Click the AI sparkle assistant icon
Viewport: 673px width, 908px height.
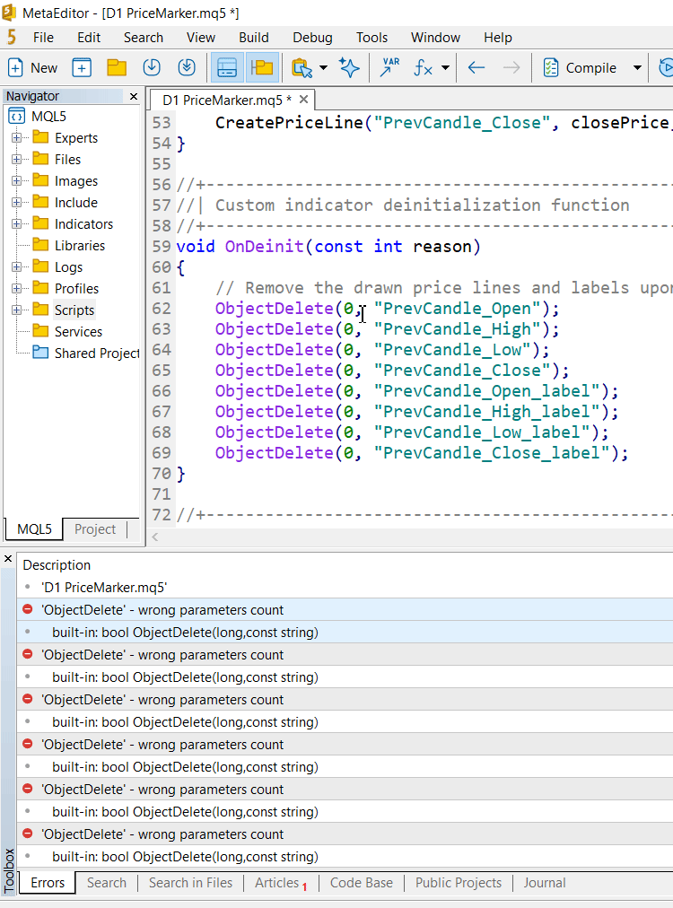pos(349,68)
